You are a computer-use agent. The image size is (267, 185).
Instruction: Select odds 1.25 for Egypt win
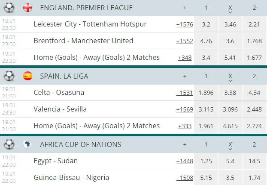[206, 161]
